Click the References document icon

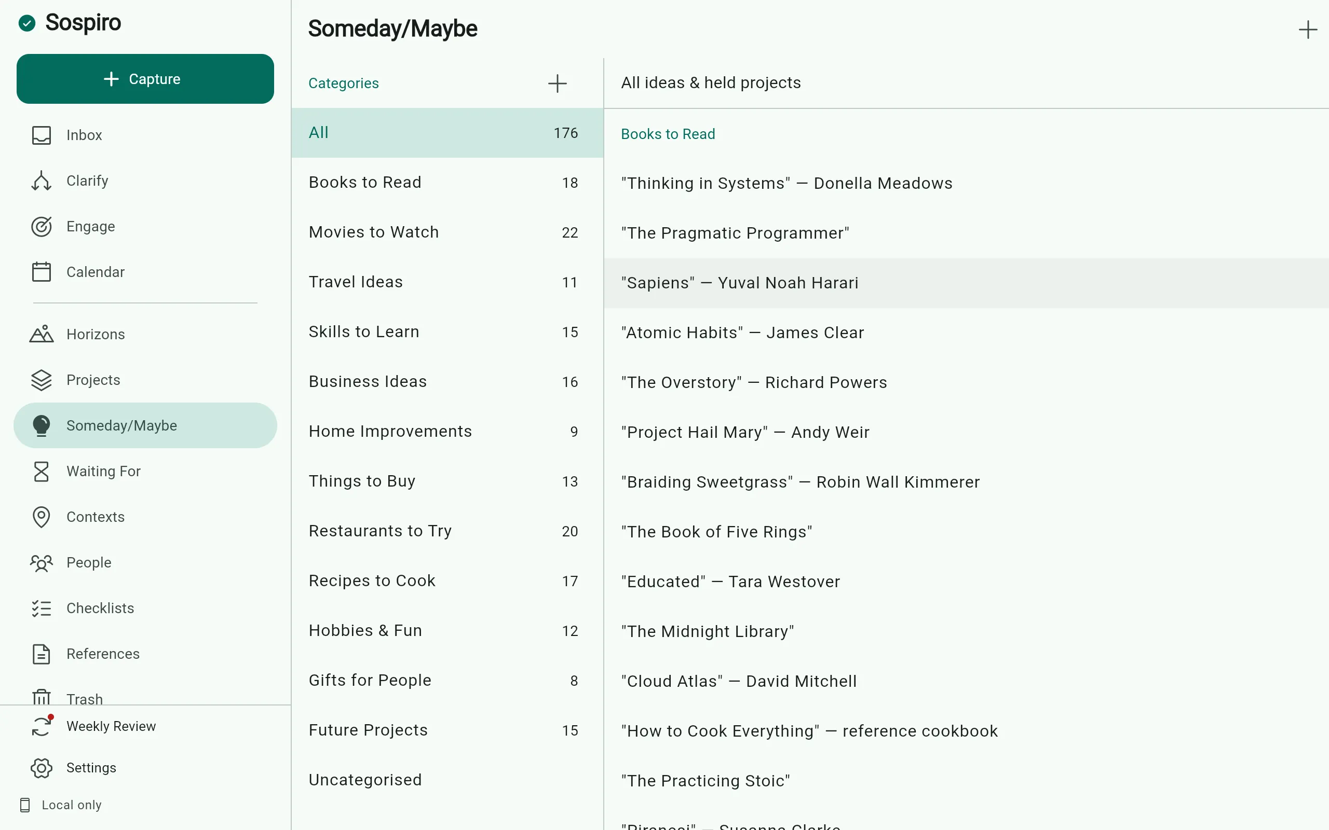pyautogui.click(x=41, y=654)
